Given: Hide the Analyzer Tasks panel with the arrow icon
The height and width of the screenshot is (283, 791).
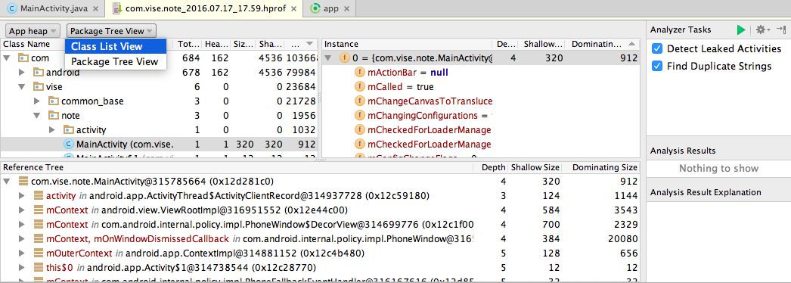Looking at the screenshot, I should [781, 30].
